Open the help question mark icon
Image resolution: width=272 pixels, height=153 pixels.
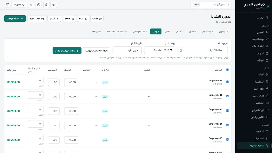[x=39, y=5]
